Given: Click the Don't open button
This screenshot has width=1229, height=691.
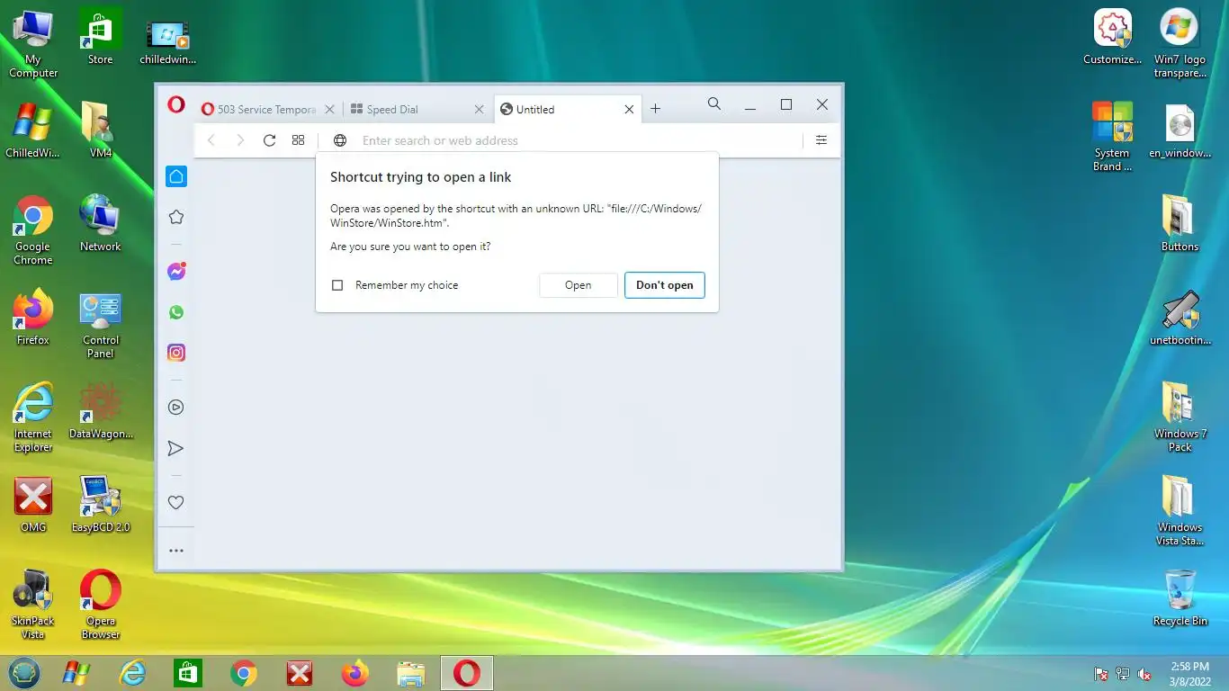Looking at the screenshot, I should coord(665,285).
